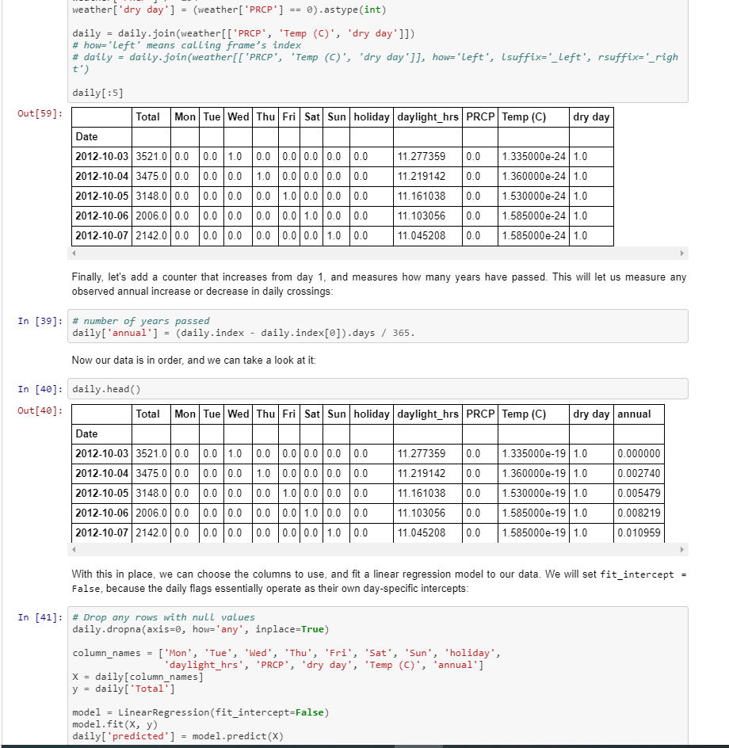Click the weather['dry day'] assignment line
This screenshot has width=729, height=748.
230,10
